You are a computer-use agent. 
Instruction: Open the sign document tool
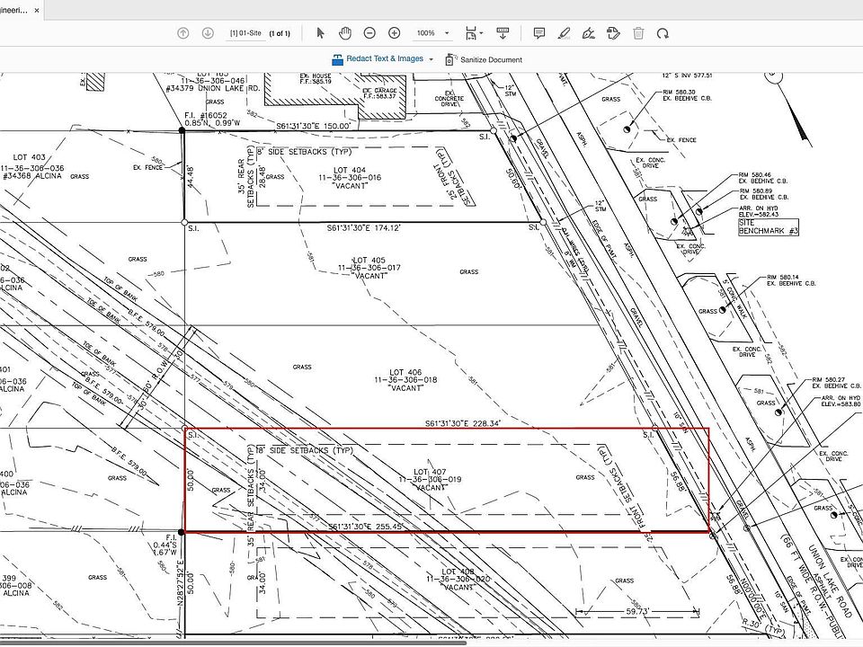[x=589, y=33]
